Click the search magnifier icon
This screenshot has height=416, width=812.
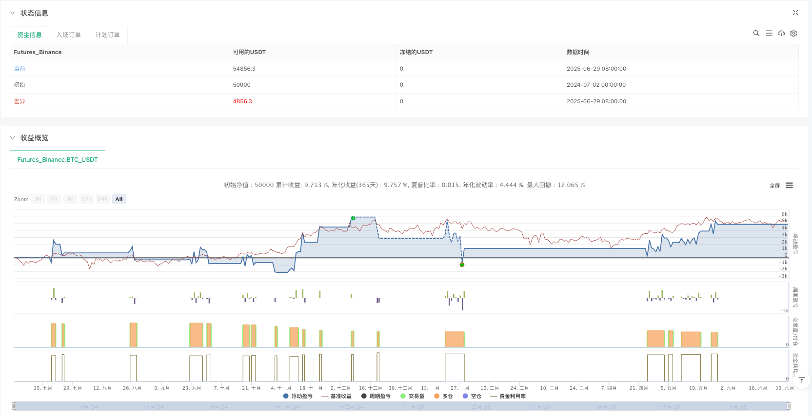[756, 33]
